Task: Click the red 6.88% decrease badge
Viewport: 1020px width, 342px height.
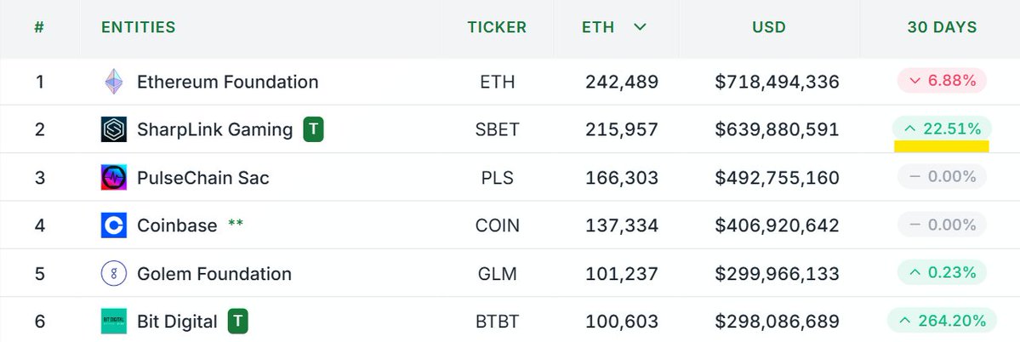Action: (942, 82)
